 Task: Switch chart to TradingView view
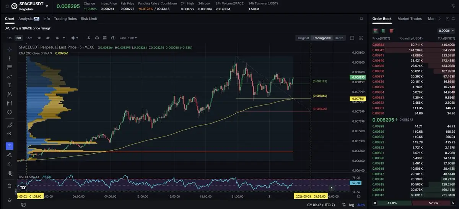[322, 38]
